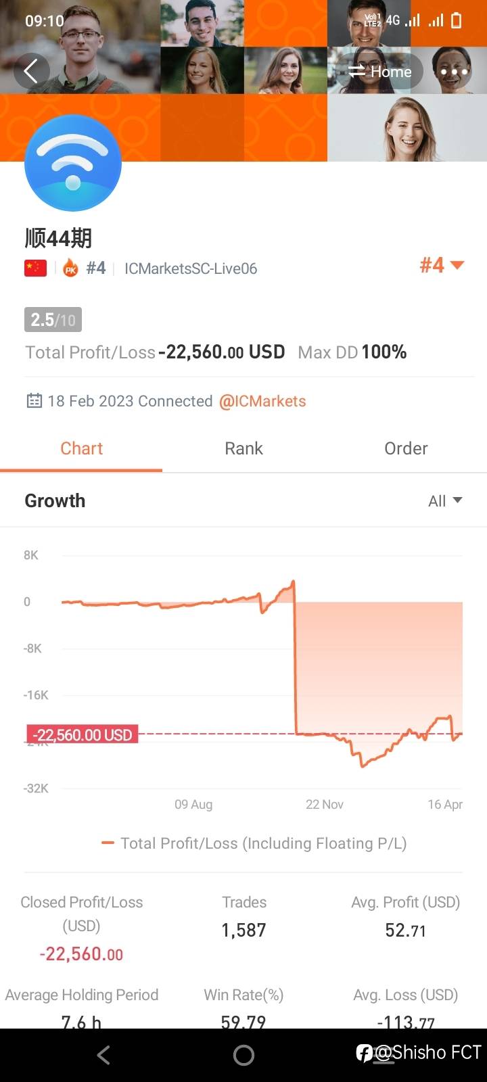Tap the China flag icon
This screenshot has height=1082, width=487.
click(36, 268)
